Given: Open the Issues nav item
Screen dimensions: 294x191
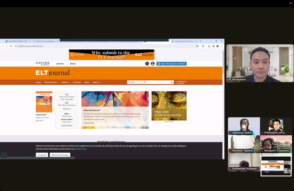Looking at the screenshot, I should tap(38, 82).
